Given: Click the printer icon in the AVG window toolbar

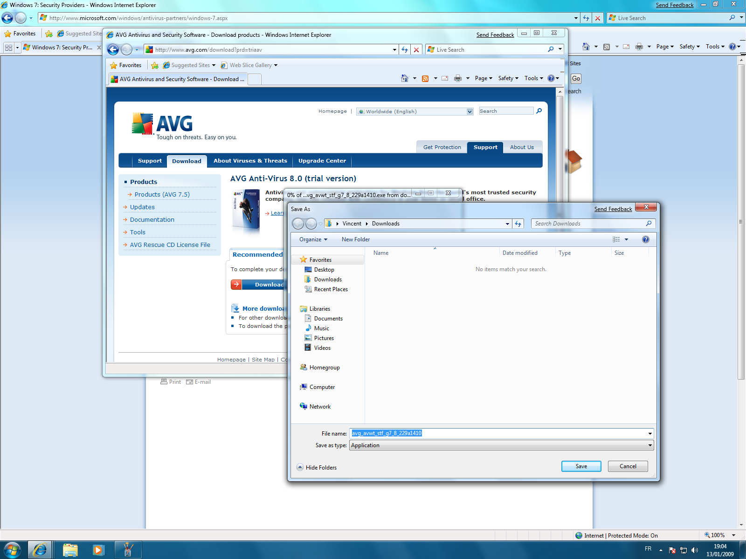Looking at the screenshot, I should (458, 78).
